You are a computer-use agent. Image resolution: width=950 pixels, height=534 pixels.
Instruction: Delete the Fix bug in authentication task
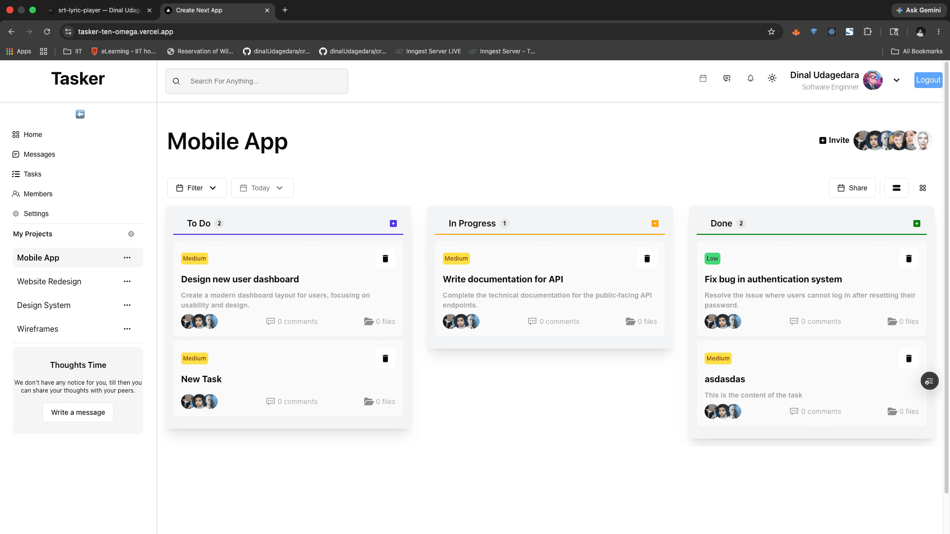909,259
